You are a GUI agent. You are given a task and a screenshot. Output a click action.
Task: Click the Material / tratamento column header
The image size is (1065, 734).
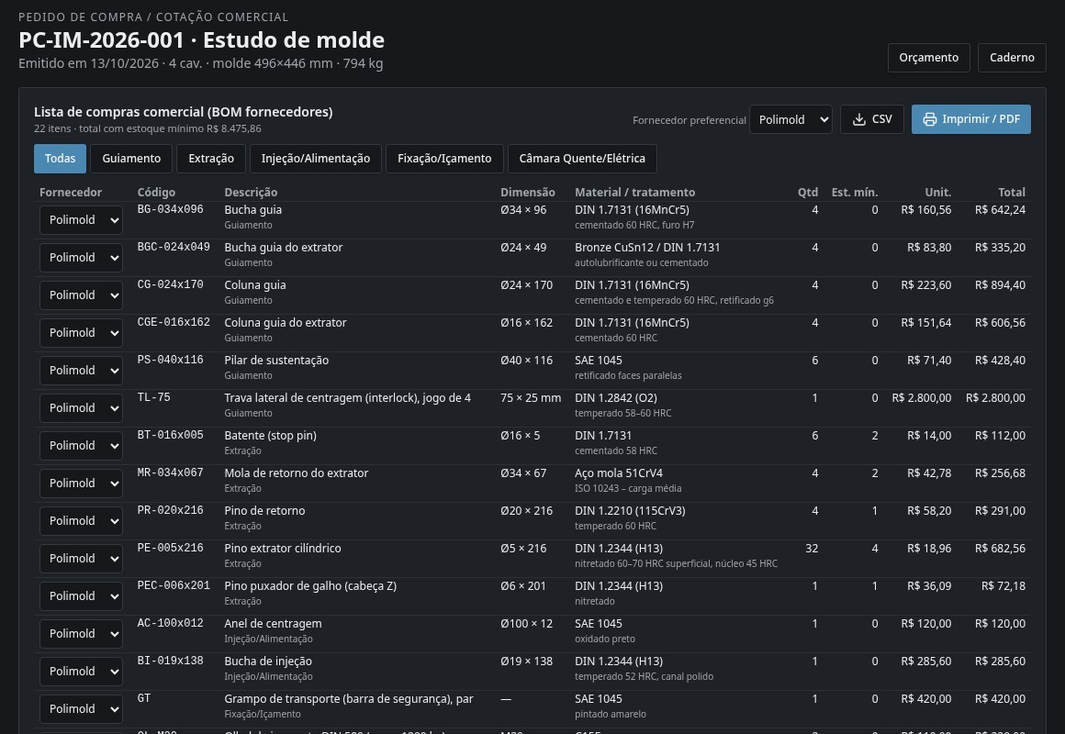pyautogui.click(x=635, y=192)
